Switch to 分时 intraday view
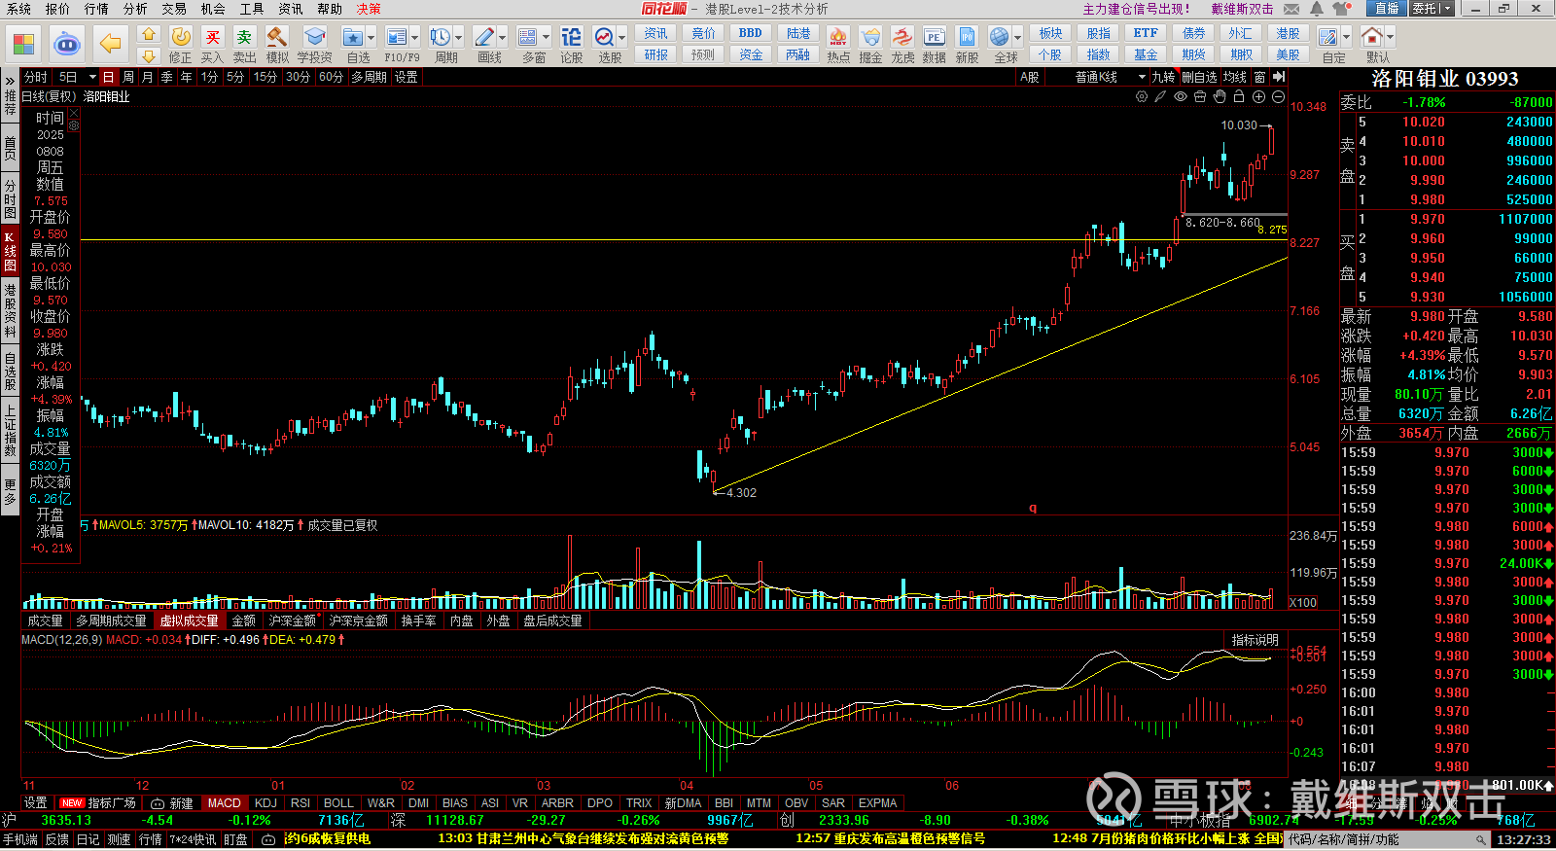The image size is (1556, 851). click(x=36, y=77)
